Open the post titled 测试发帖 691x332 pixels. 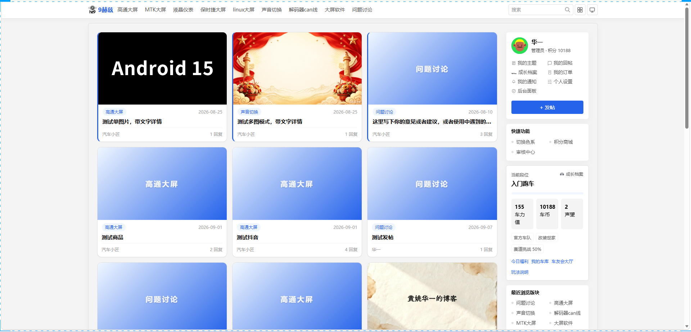(x=383, y=238)
